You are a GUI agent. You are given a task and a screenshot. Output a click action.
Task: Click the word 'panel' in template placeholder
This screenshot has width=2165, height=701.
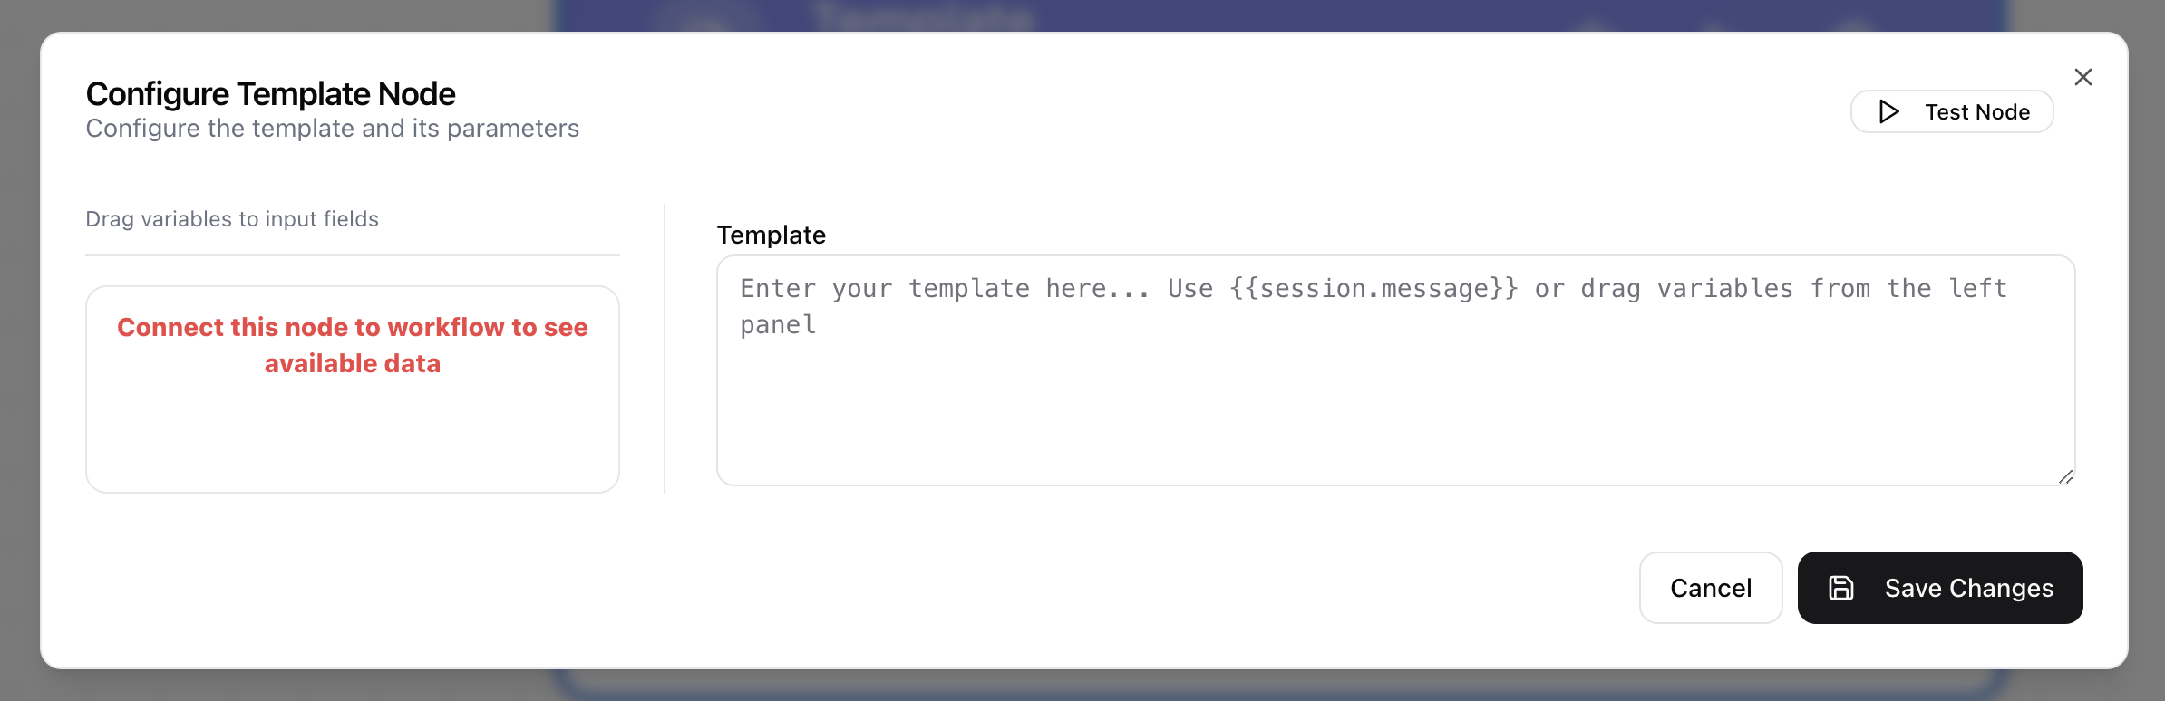click(778, 325)
